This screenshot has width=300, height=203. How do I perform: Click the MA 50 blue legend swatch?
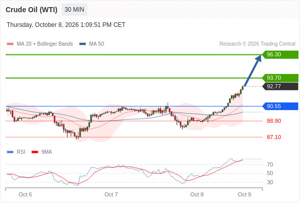(x=82, y=44)
